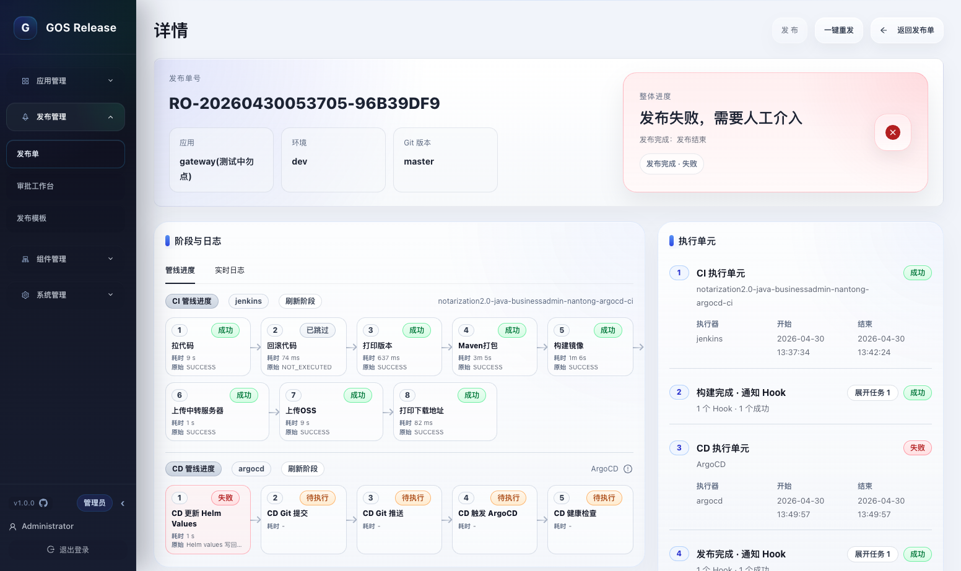This screenshot has width=961, height=571.
Task: Open the 构建镜像 stage card
Action: click(x=591, y=347)
